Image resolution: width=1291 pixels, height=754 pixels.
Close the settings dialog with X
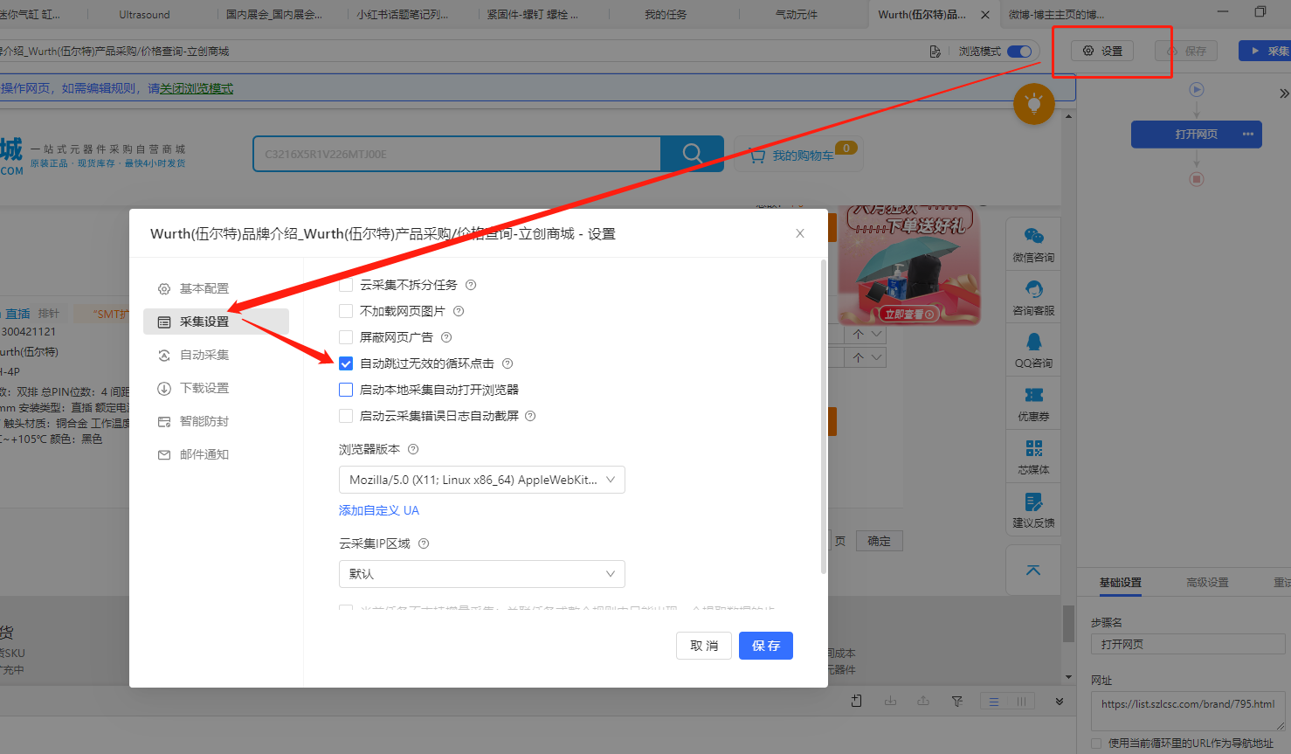coord(800,233)
